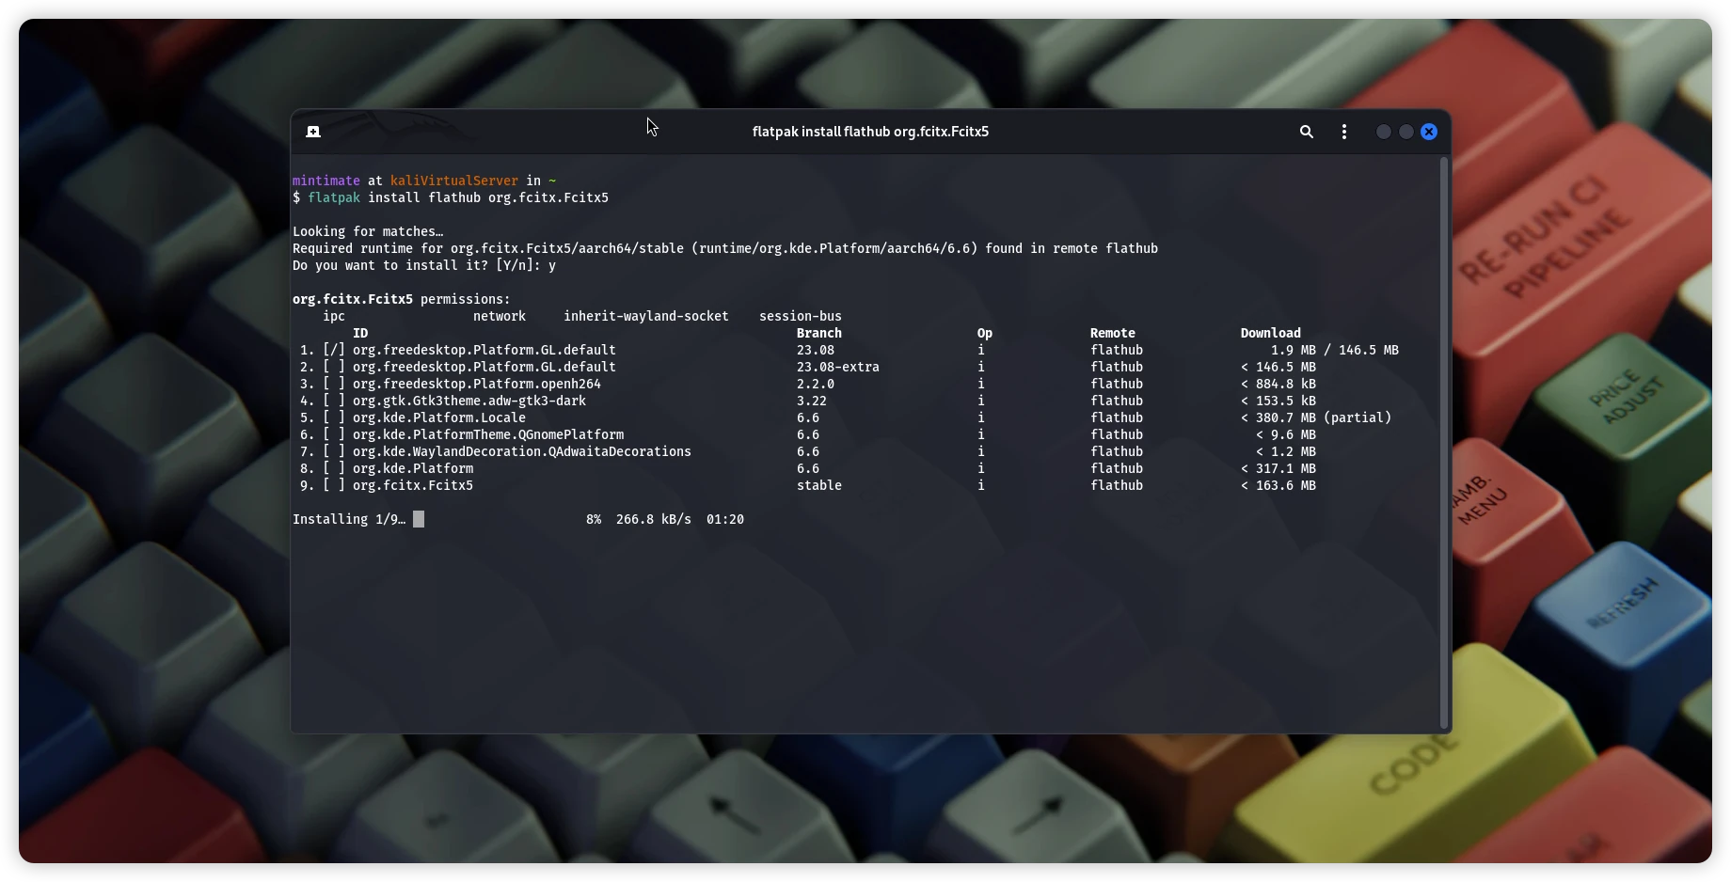The image size is (1731, 882).
Task: Click 'org.freedesktop.Platform.openh264' row
Action: (x=477, y=384)
